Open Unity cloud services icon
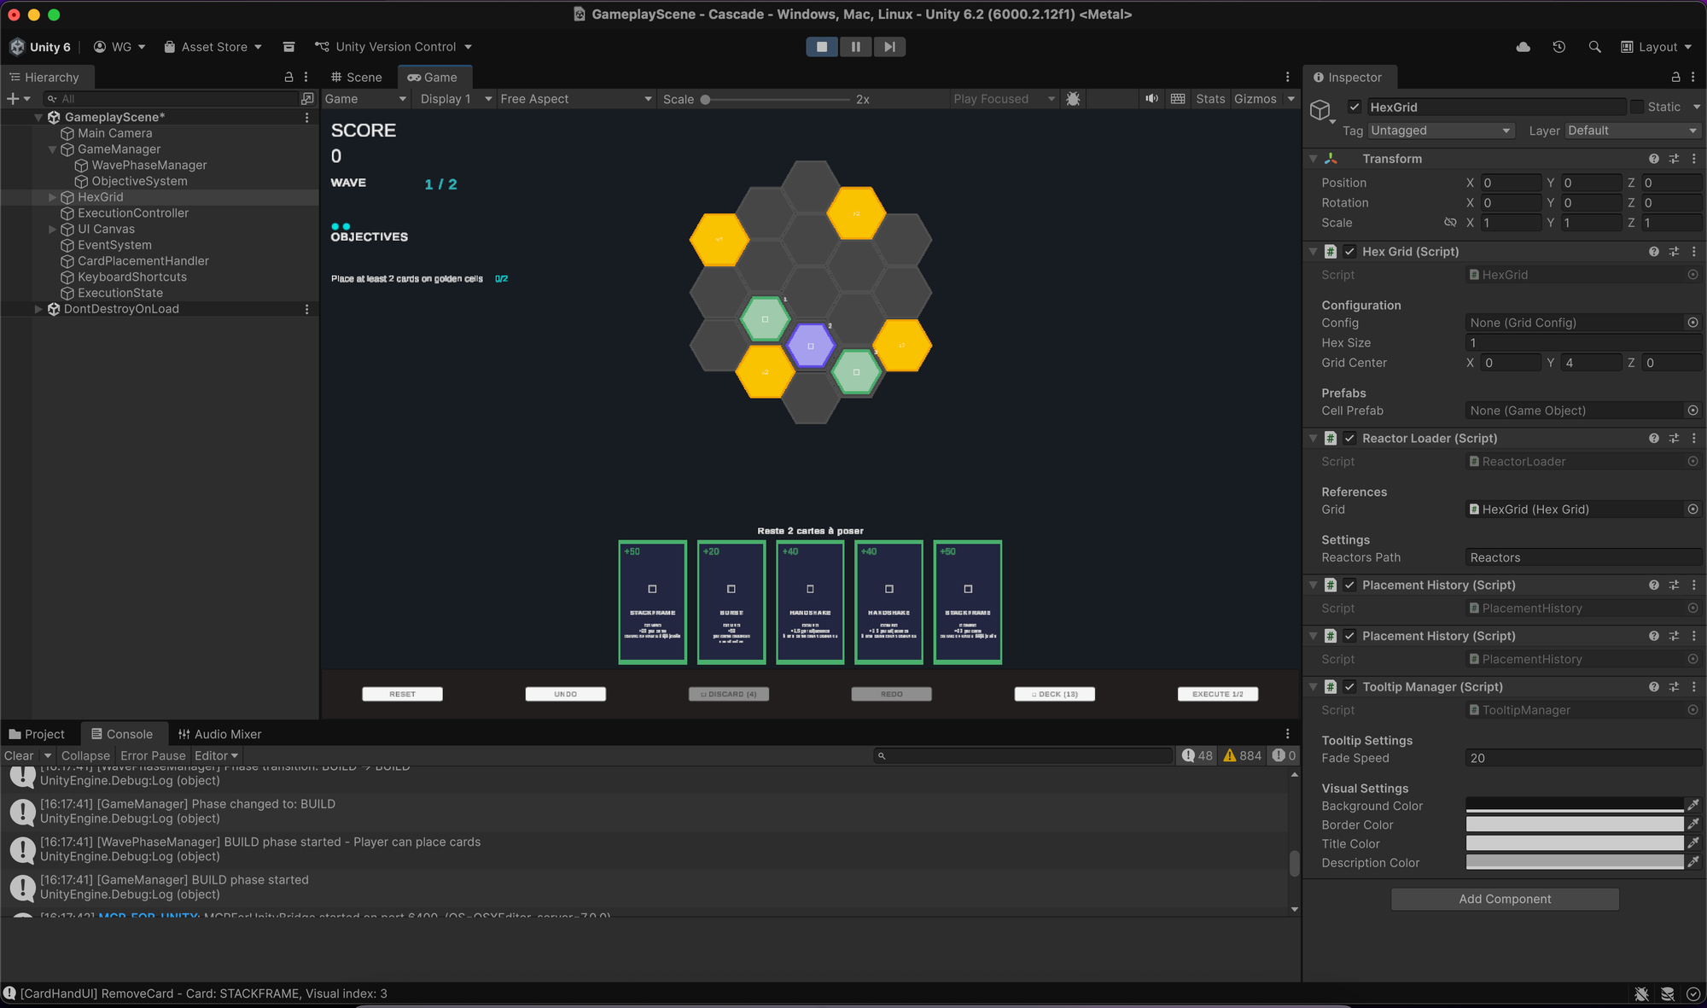 1523,47
